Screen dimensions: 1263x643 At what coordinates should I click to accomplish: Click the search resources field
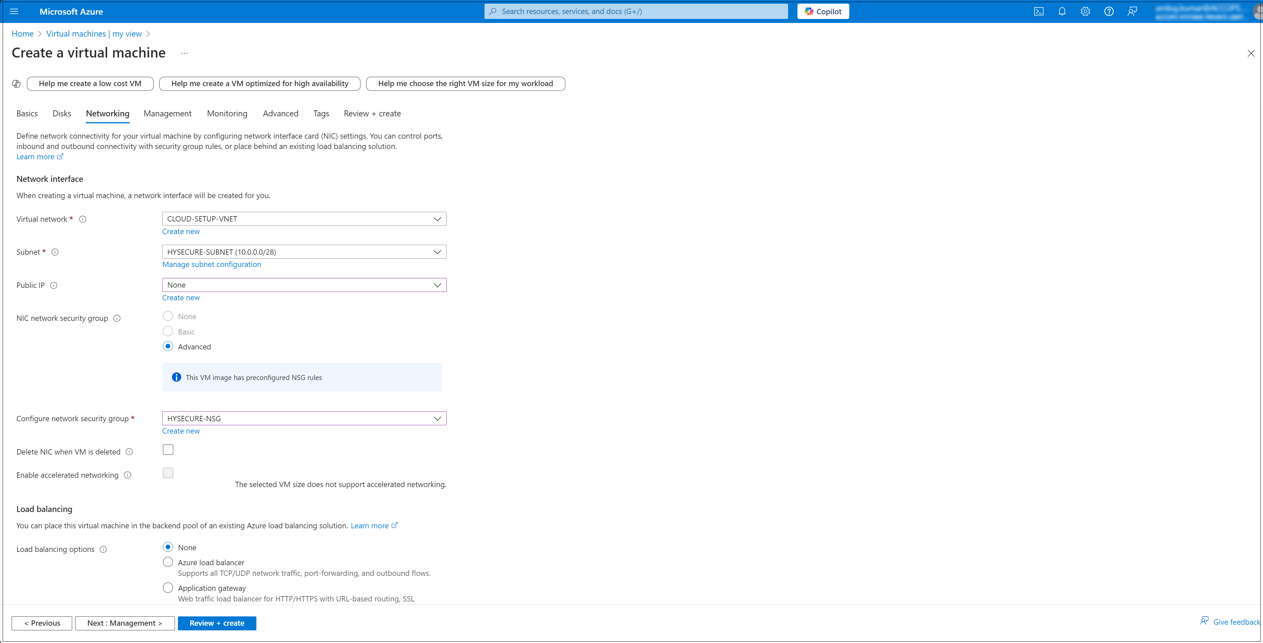636,11
